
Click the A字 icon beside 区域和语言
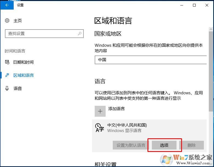click(7, 75)
